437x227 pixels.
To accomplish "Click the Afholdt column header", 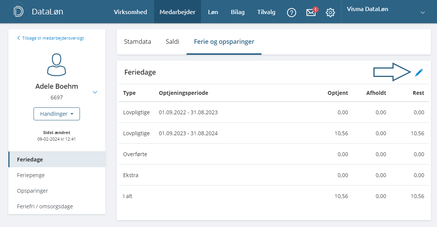I will (376, 93).
